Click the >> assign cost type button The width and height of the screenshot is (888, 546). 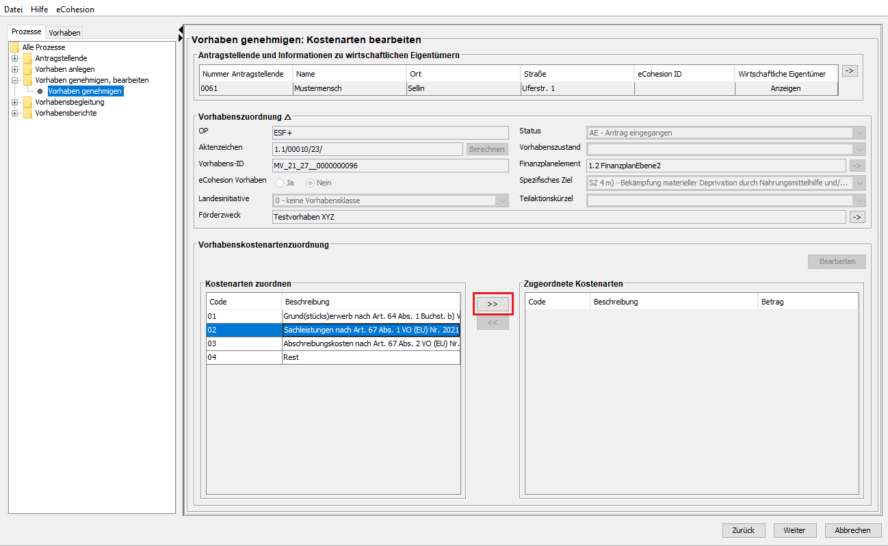tap(493, 304)
